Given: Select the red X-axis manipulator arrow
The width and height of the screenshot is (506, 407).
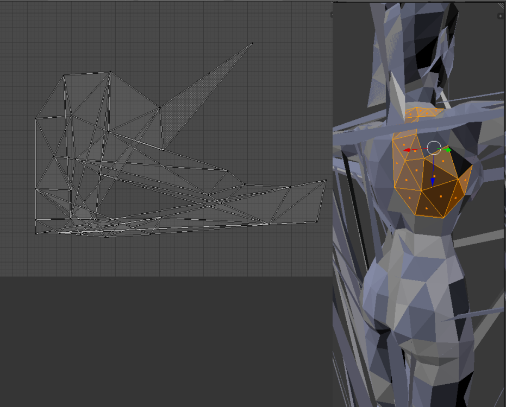Looking at the screenshot, I should click(x=407, y=150).
